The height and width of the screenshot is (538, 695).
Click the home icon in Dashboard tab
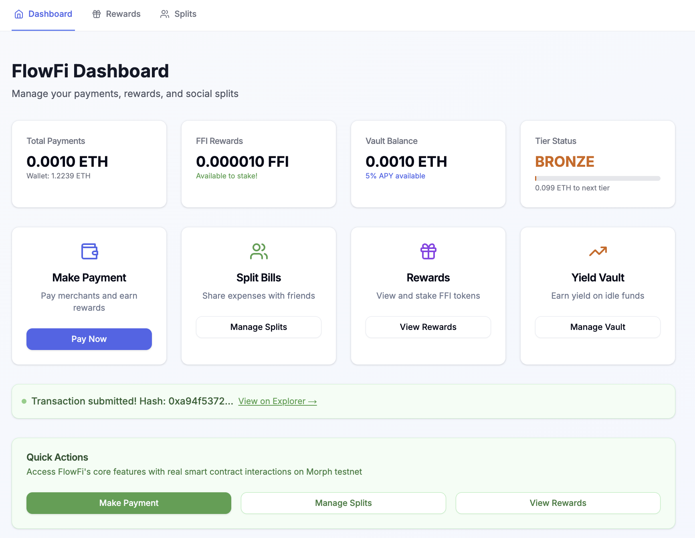tap(19, 14)
